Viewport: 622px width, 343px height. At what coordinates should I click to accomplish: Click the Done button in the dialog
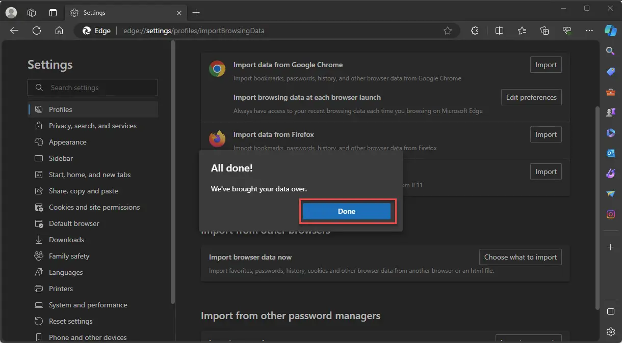tap(347, 211)
